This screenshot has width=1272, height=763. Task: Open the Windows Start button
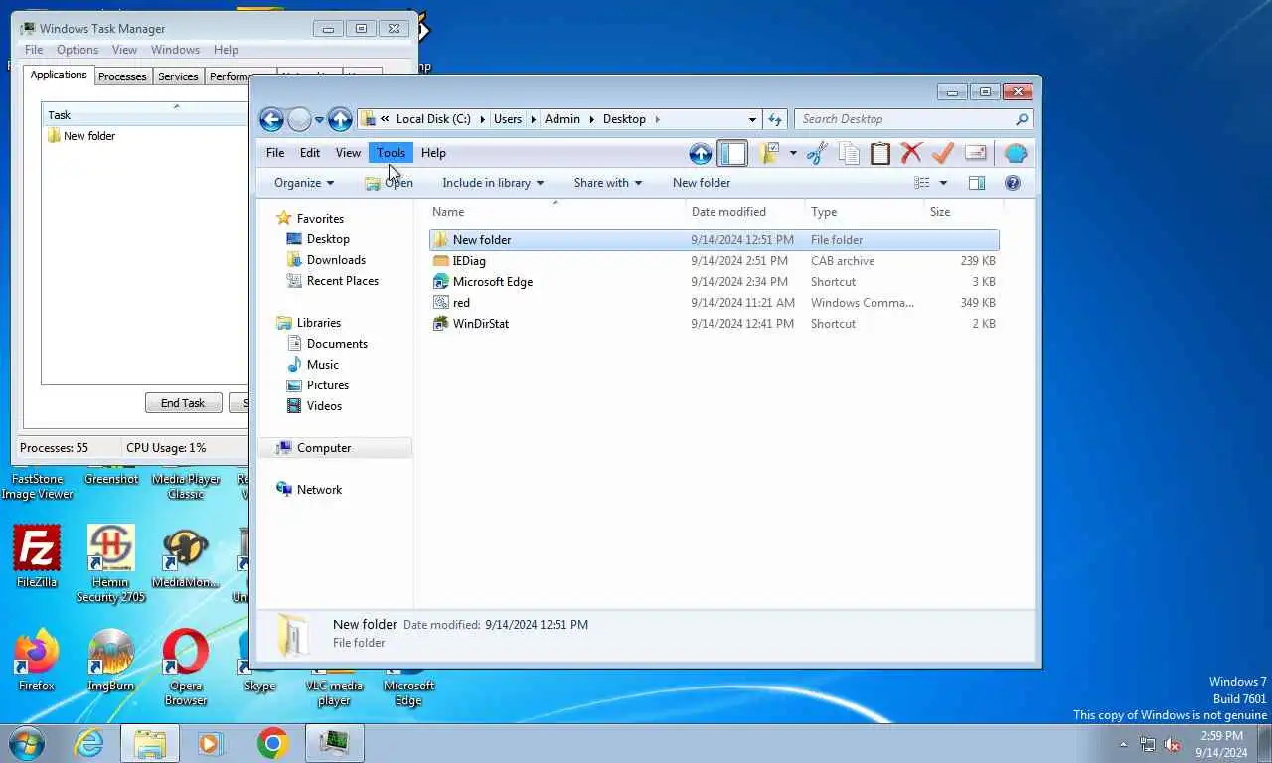pyautogui.click(x=26, y=743)
